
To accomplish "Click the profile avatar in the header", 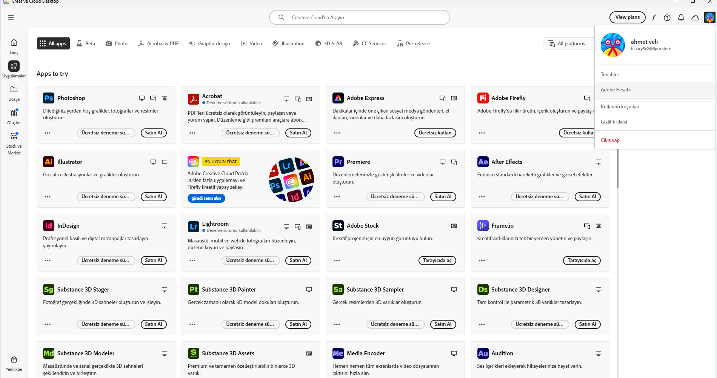I will [709, 17].
